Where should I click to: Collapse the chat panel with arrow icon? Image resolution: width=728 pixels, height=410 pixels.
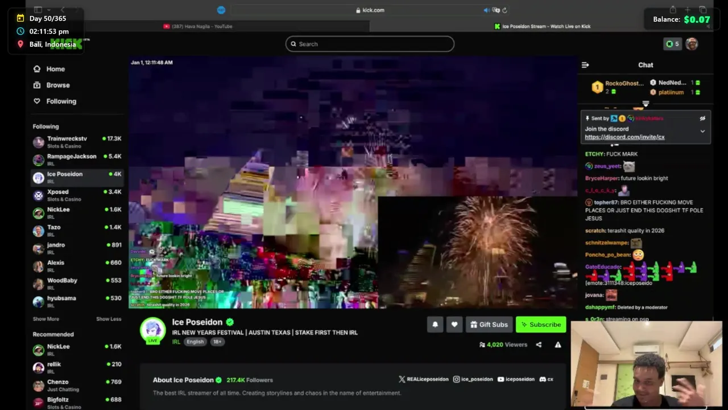click(x=585, y=65)
